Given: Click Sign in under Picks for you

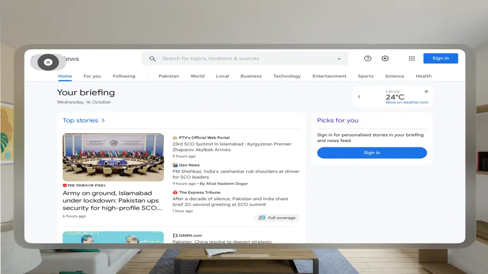Looking at the screenshot, I should coord(372,153).
